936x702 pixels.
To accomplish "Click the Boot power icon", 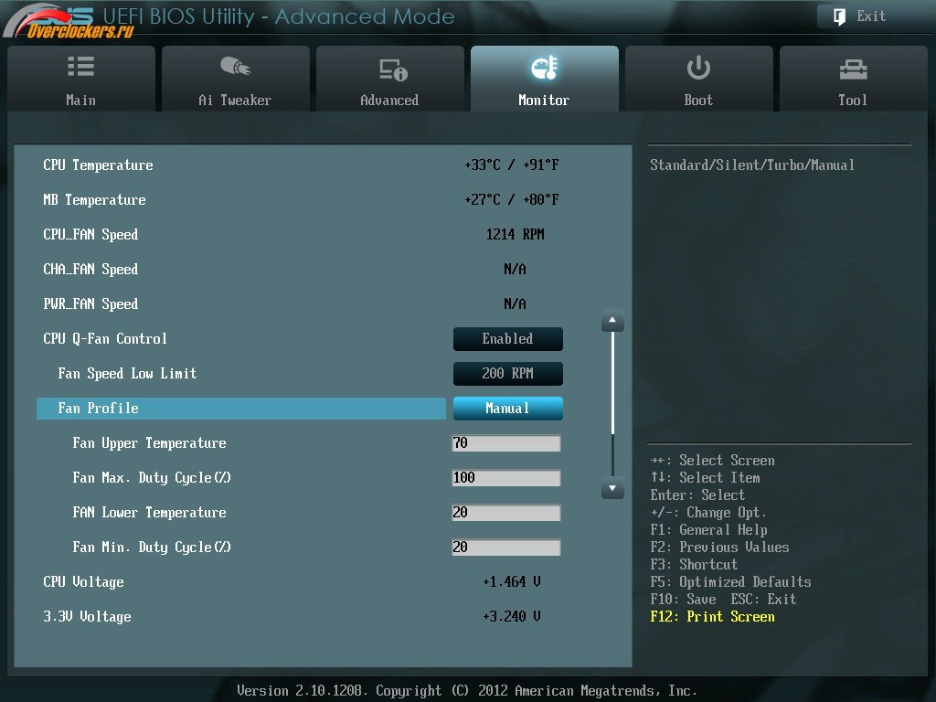I will (x=697, y=68).
